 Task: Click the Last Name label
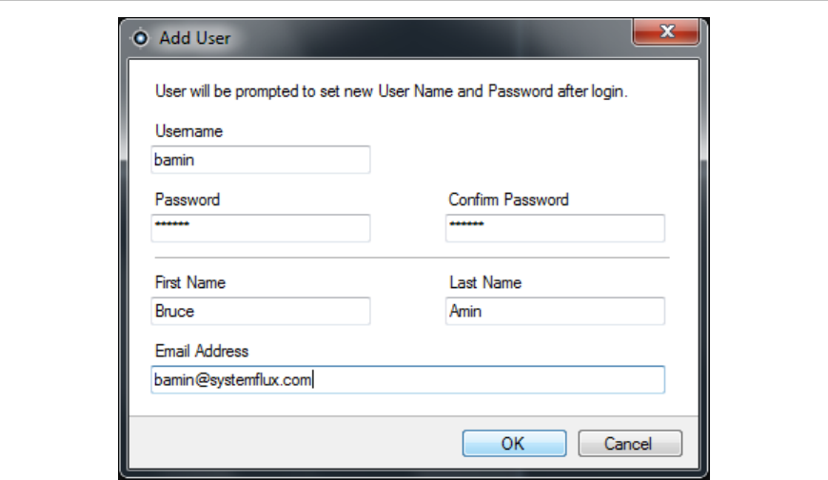[x=484, y=282]
